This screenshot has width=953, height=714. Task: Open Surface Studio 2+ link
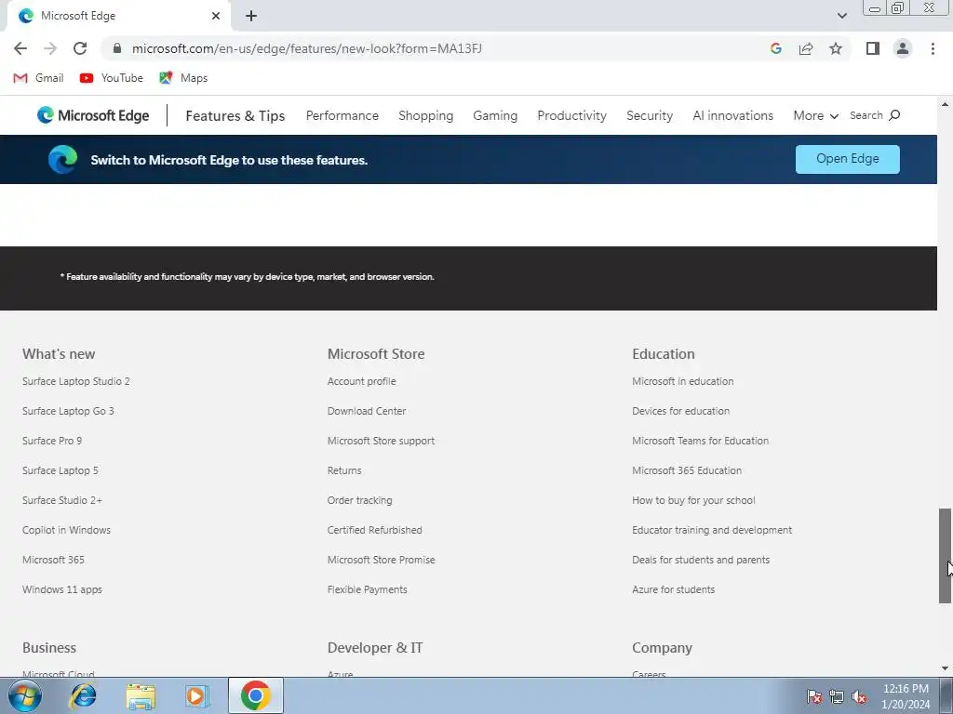62,500
